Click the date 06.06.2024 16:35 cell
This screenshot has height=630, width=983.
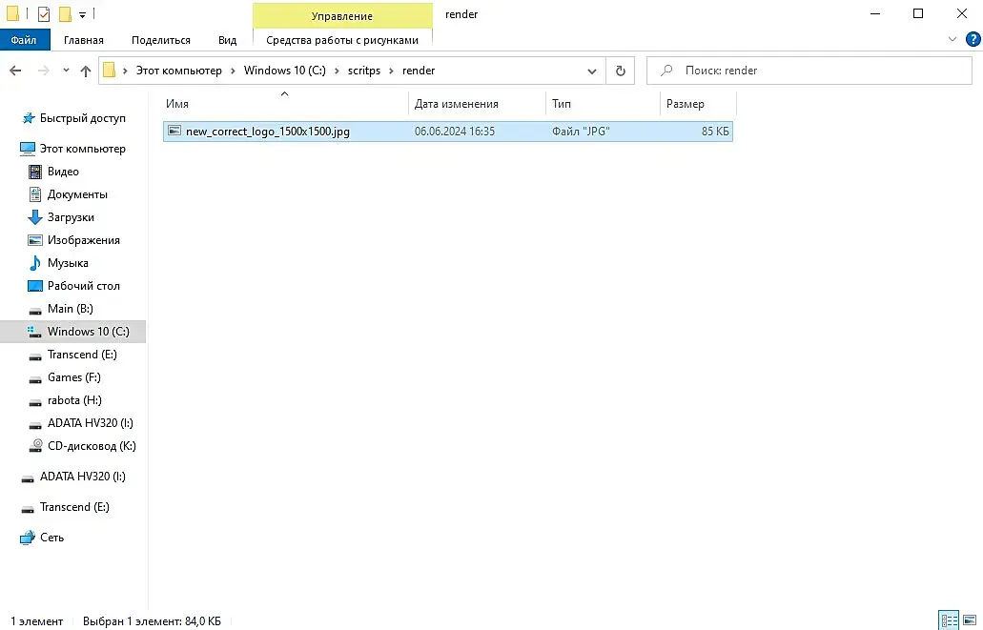pos(455,132)
